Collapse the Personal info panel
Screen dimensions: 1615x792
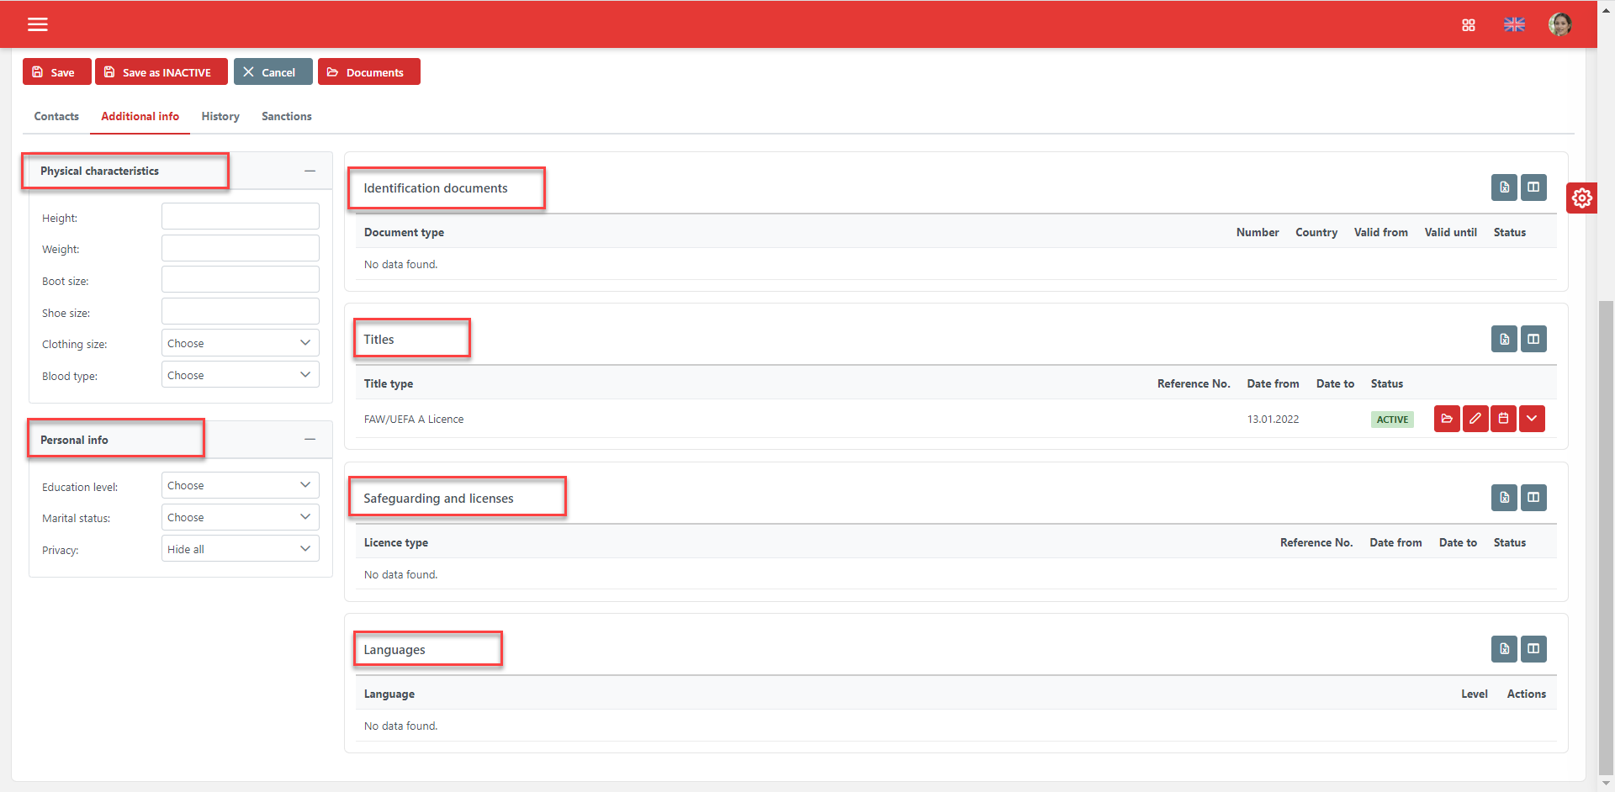pyautogui.click(x=310, y=440)
